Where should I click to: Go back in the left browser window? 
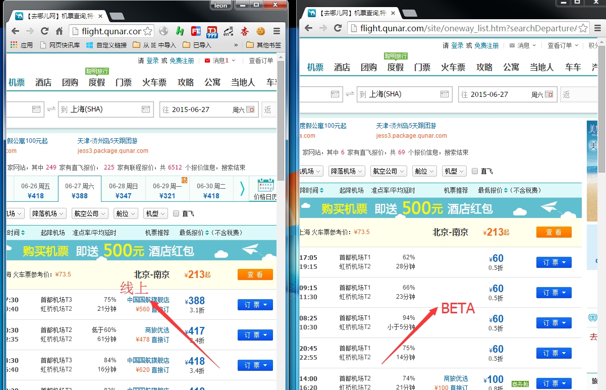(15, 31)
